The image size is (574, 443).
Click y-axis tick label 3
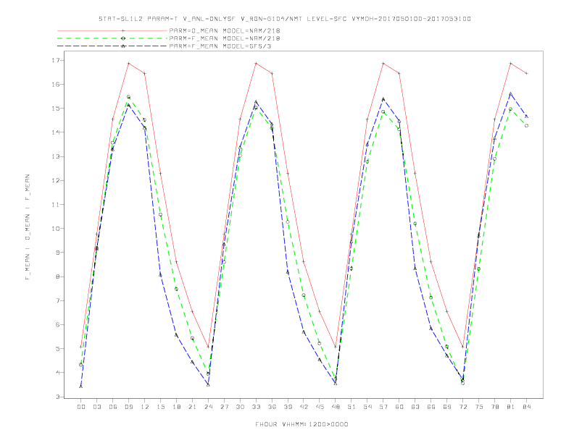point(57,397)
